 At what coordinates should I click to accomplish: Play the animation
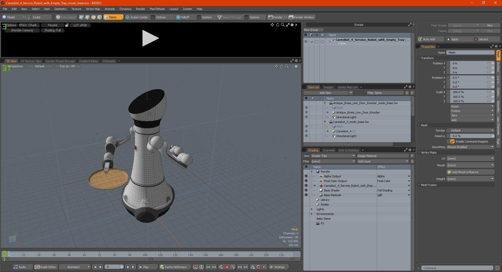(x=147, y=267)
